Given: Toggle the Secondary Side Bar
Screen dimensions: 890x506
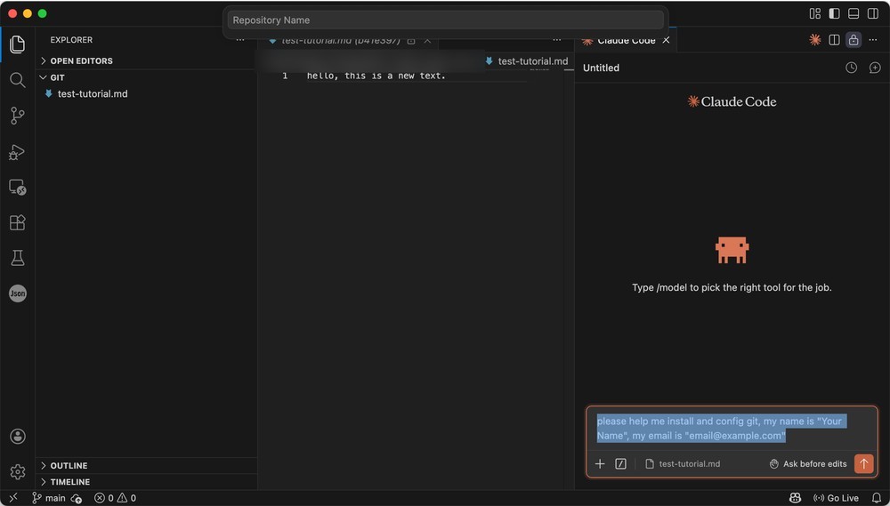Looking at the screenshot, I should point(872,13).
